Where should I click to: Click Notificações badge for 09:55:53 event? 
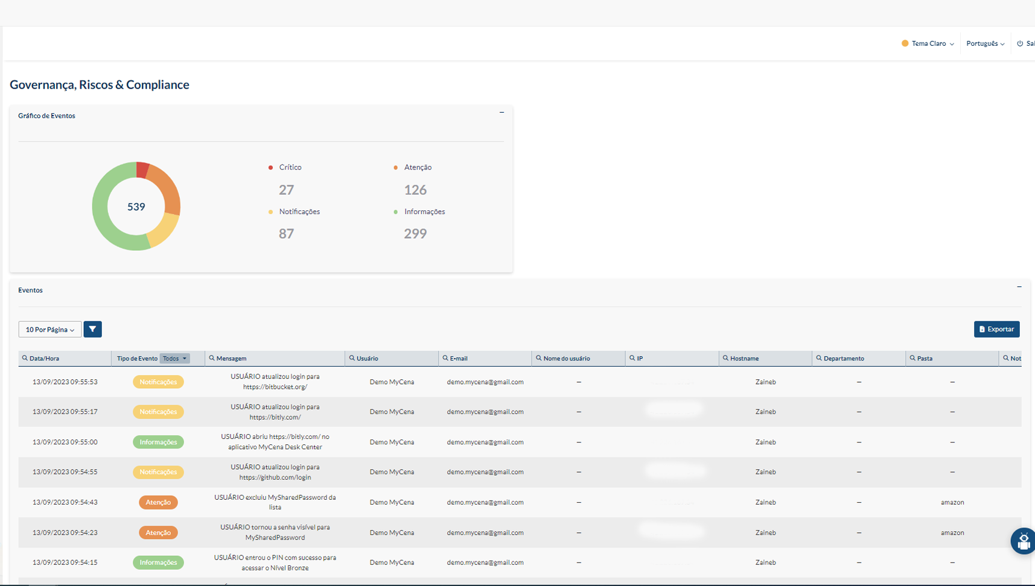click(158, 382)
